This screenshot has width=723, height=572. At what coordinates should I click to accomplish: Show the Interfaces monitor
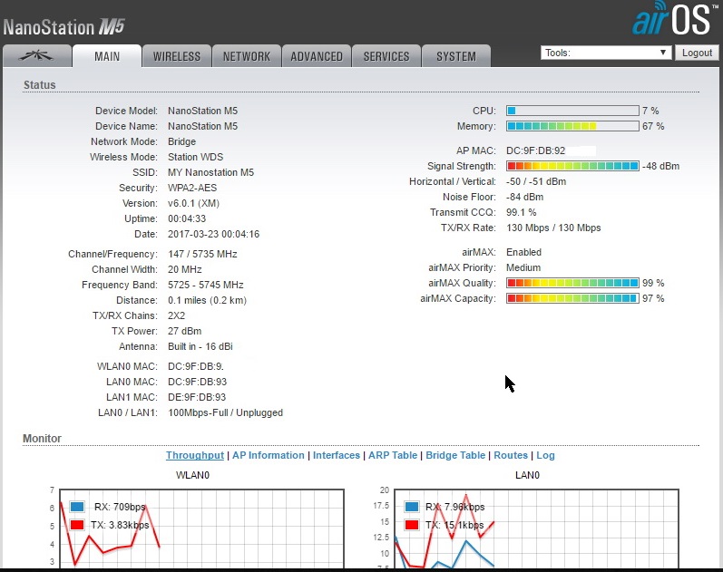(x=337, y=455)
